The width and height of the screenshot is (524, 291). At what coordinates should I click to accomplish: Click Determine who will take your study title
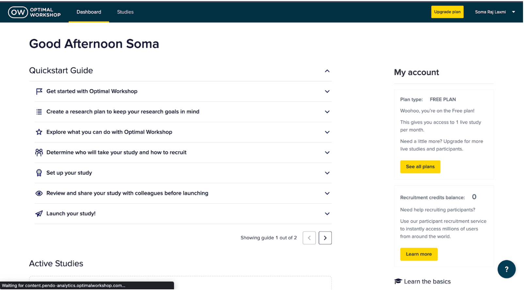point(117,153)
